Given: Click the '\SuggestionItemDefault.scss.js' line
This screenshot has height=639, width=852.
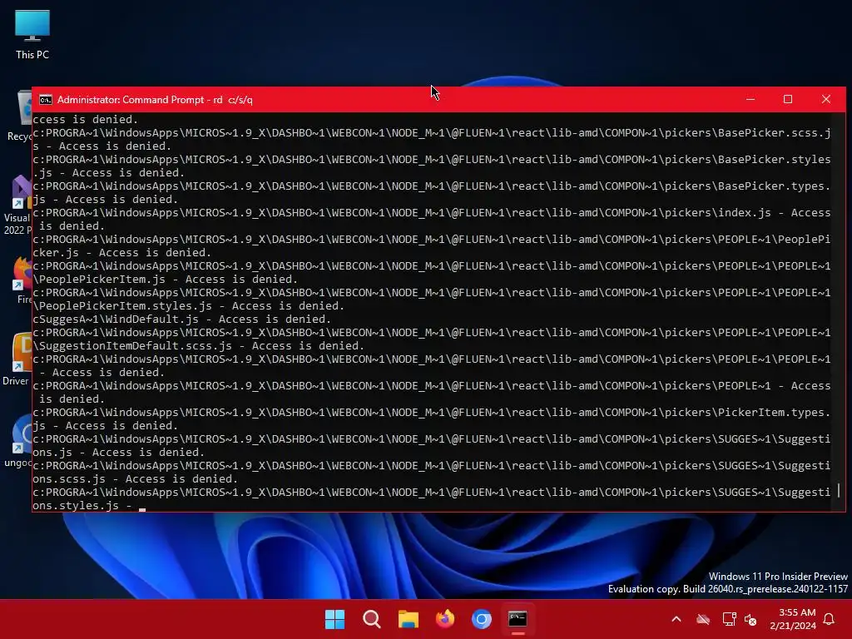Looking at the screenshot, I should pos(198,346).
